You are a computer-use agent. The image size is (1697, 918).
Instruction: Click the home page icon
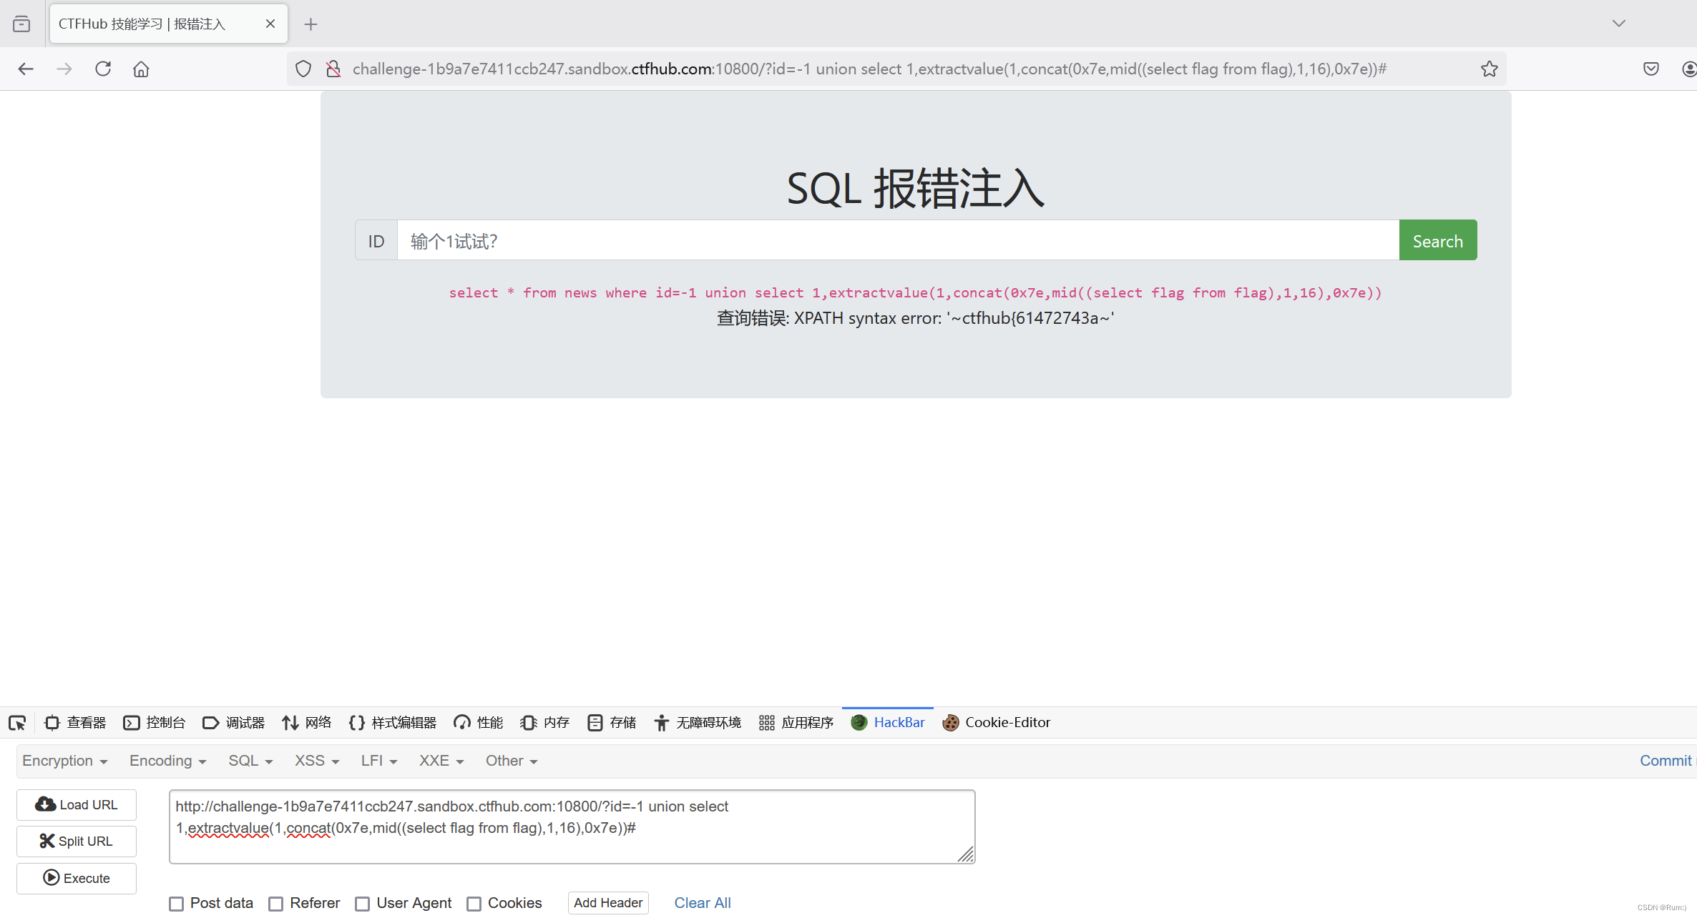click(141, 69)
